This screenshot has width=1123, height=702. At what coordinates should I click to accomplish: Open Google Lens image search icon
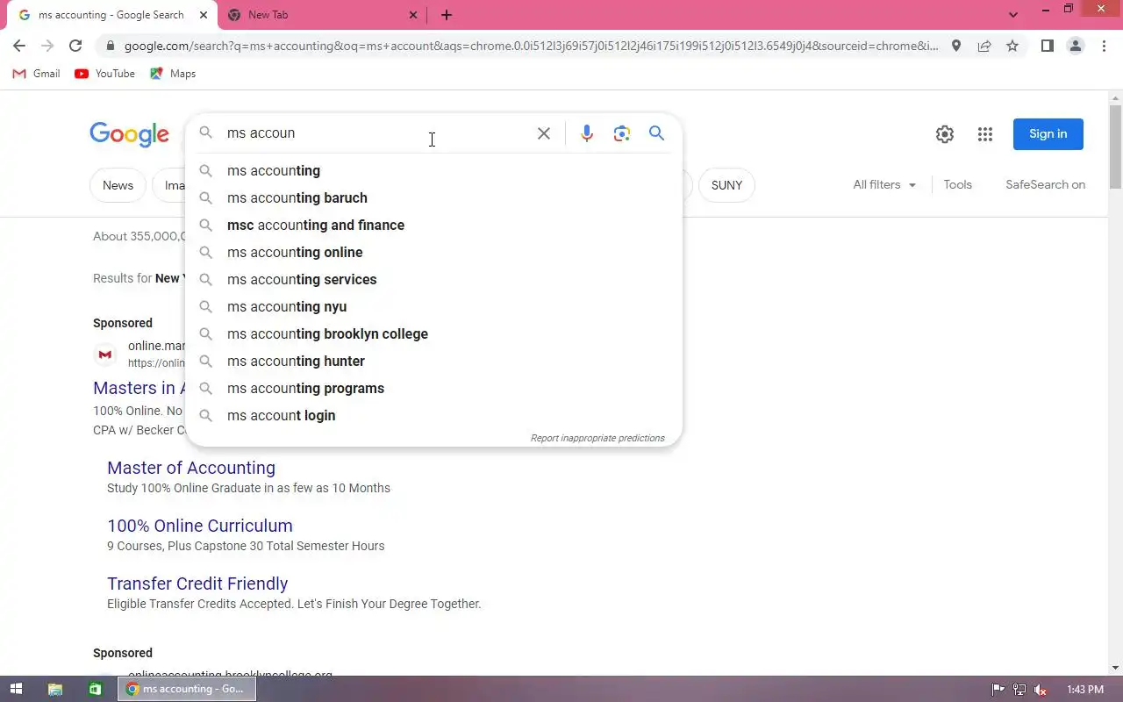pyautogui.click(x=622, y=133)
